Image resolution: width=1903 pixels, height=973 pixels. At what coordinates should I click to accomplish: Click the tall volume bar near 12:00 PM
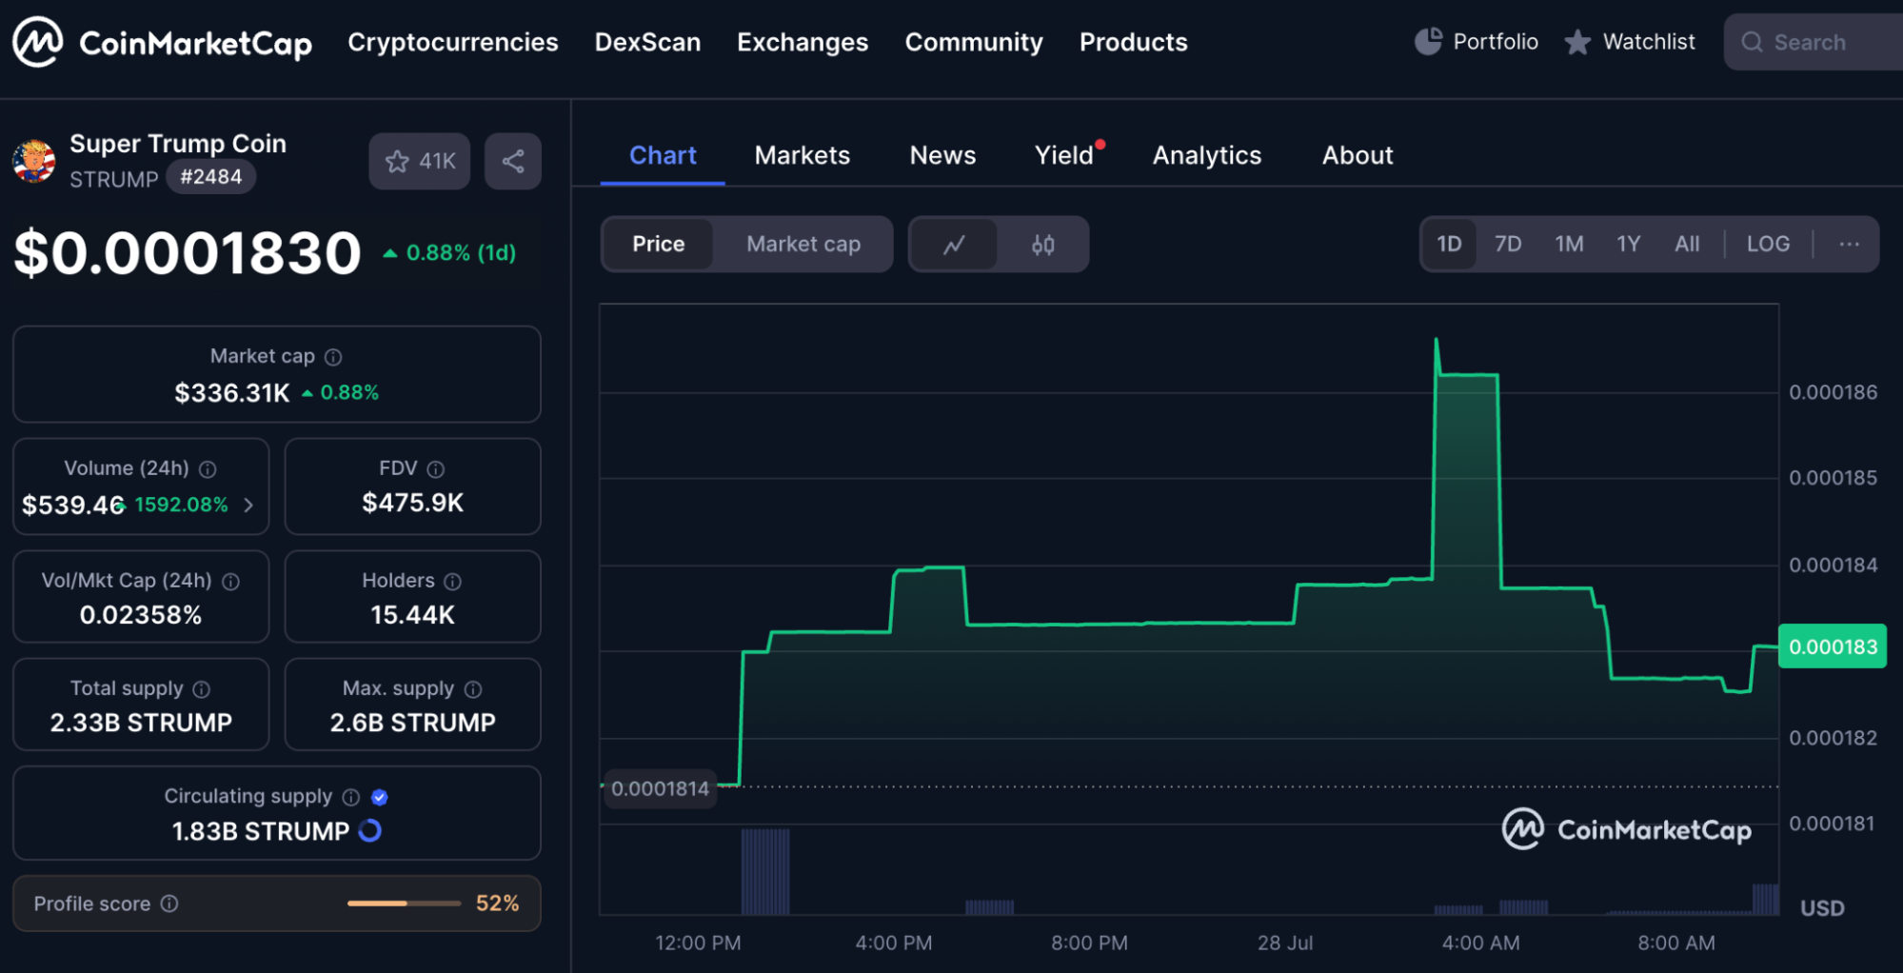765,871
